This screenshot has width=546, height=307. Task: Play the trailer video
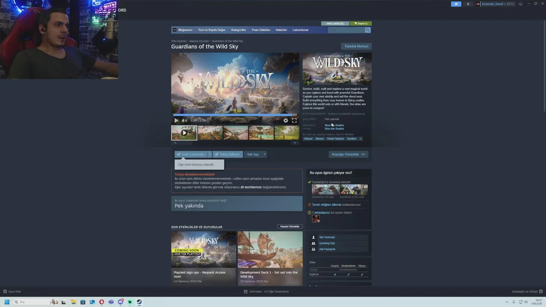176,121
